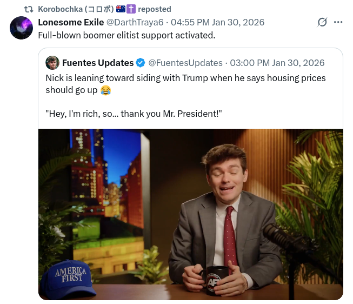Click the Australian flag emoji in reposter name
The height and width of the screenshot is (304, 353).
[x=121, y=9]
